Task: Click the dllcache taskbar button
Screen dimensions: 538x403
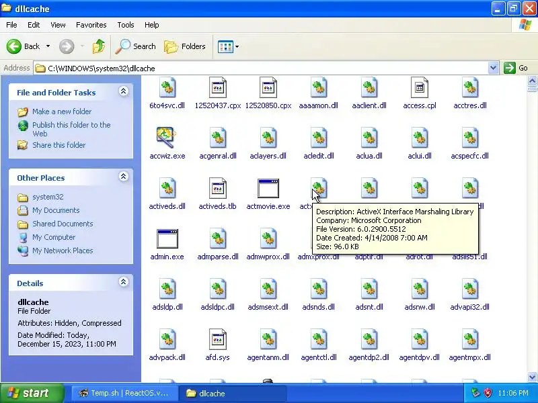Action: pyautogui.click(x=233, y=393)
